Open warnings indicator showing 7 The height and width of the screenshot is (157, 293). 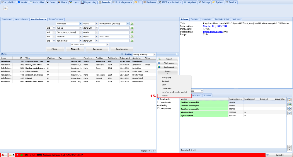(x=12, y=155)
